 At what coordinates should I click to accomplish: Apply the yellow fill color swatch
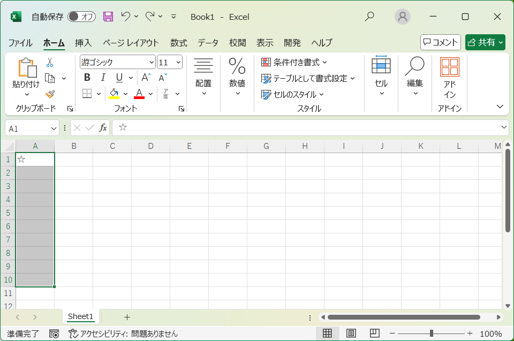pyautogui.click(x=114, y=94)
